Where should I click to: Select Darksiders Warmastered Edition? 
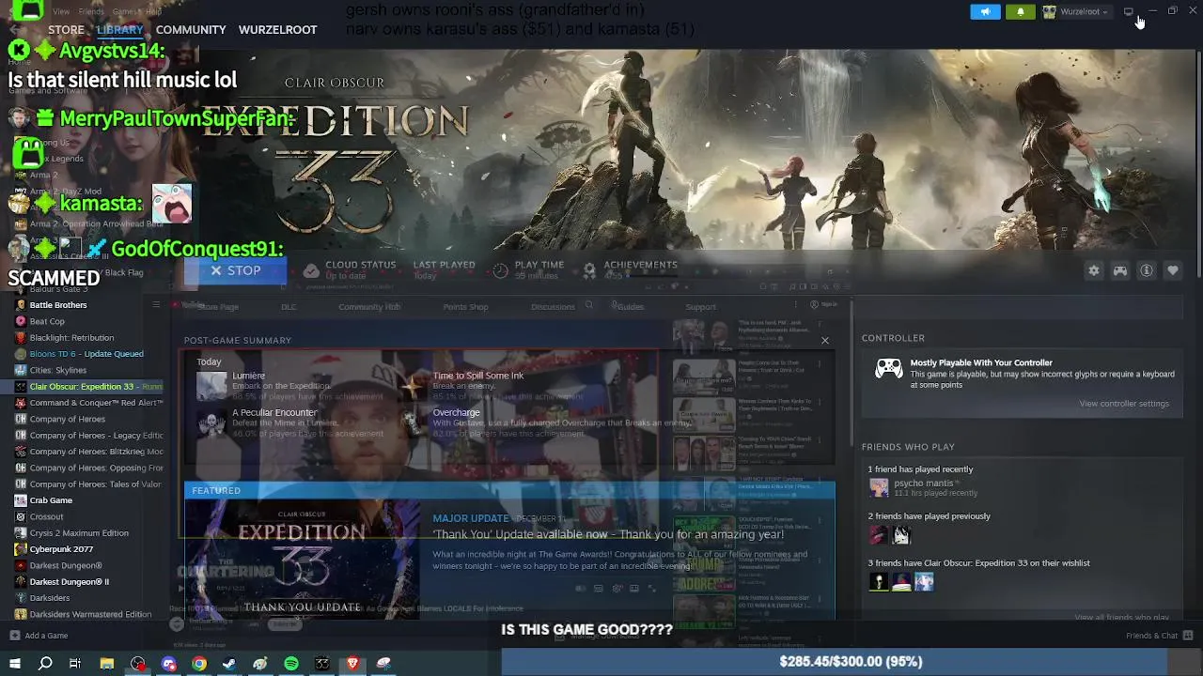pos(88,614)
